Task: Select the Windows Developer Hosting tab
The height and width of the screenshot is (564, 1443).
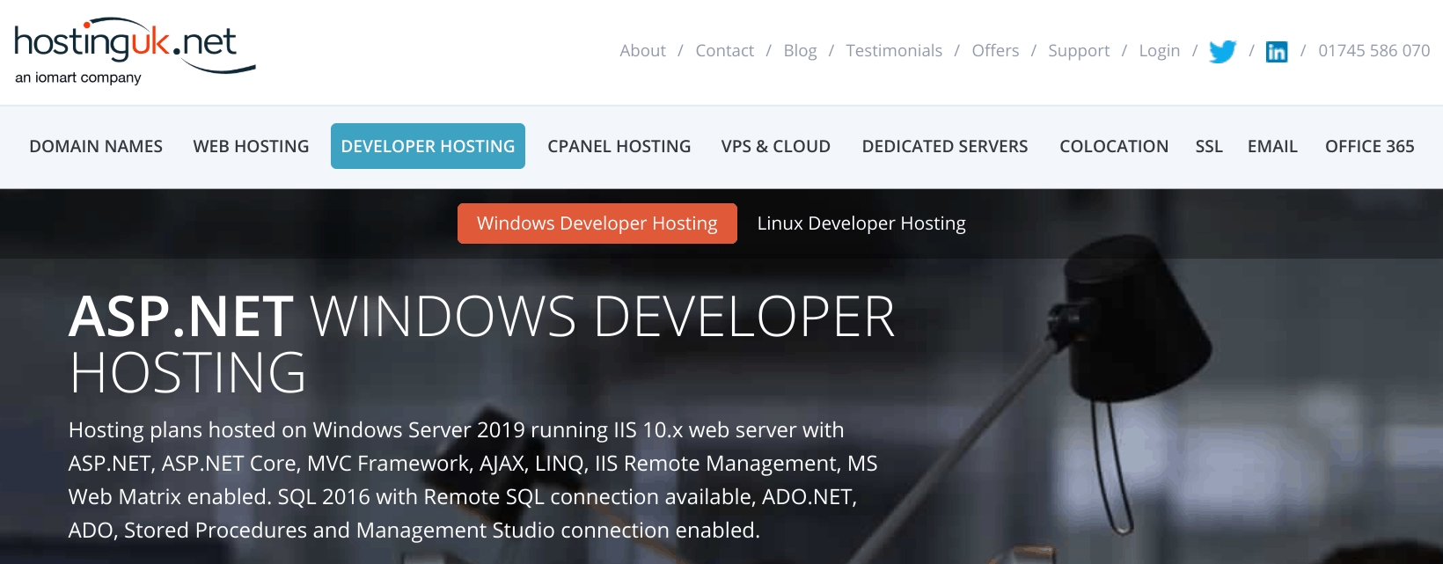Action: (x=597, y=223)
